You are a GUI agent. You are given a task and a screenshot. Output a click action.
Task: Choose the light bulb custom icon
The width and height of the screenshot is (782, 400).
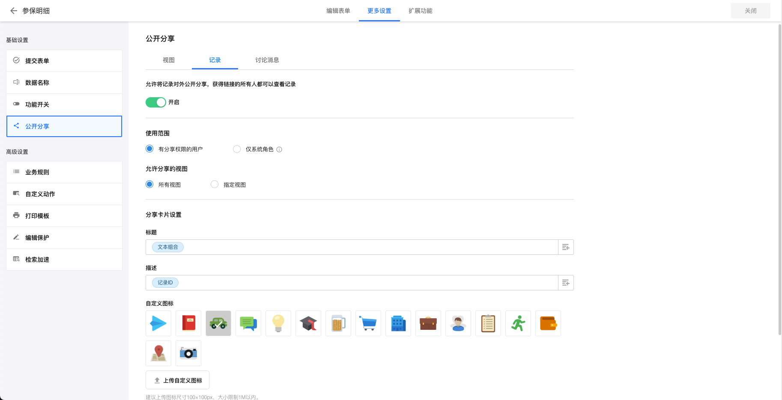click(x=278, y=323)
